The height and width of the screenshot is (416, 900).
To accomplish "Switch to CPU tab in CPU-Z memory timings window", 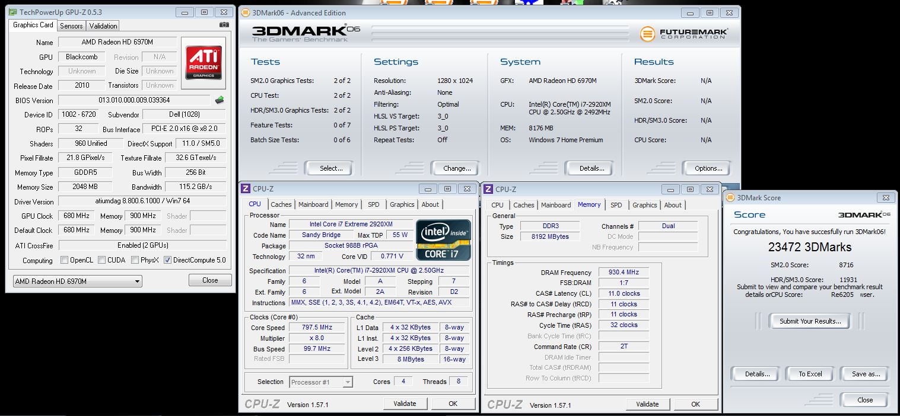I will point(497,205).
